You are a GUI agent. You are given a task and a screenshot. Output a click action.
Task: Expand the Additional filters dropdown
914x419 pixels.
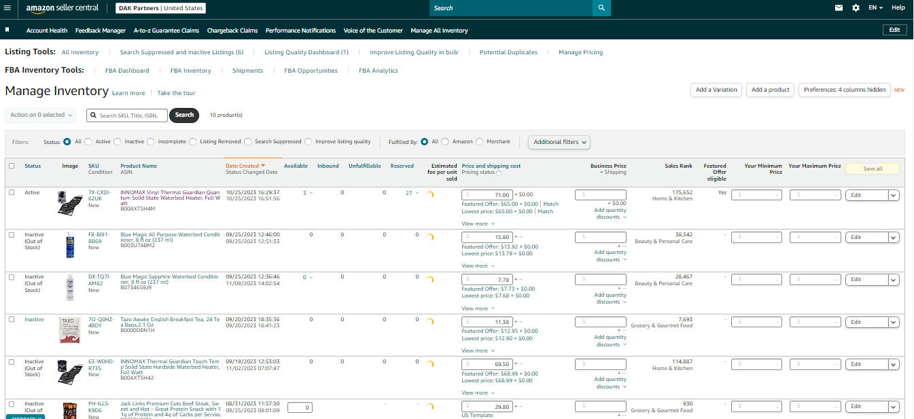[559, 142]
